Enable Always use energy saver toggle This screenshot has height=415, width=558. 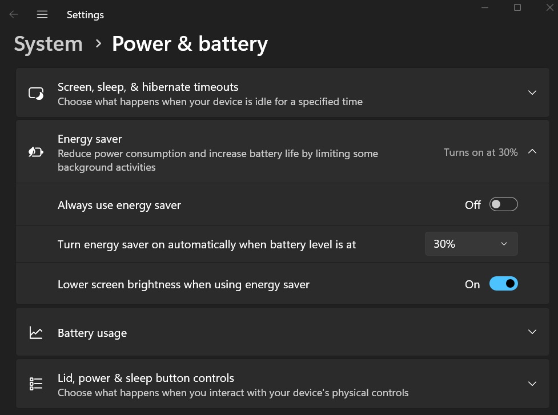[x=503, y=204]
